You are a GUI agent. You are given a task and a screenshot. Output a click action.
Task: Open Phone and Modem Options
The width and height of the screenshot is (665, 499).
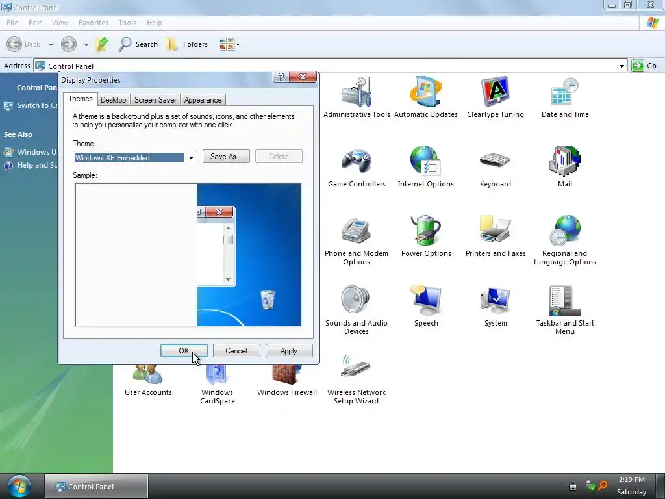point(357,240)
